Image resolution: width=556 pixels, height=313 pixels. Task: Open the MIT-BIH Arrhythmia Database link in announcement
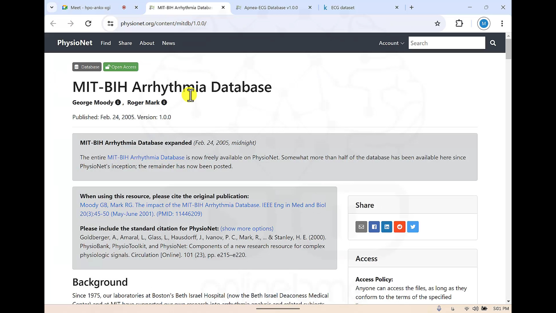click(146, 157)
